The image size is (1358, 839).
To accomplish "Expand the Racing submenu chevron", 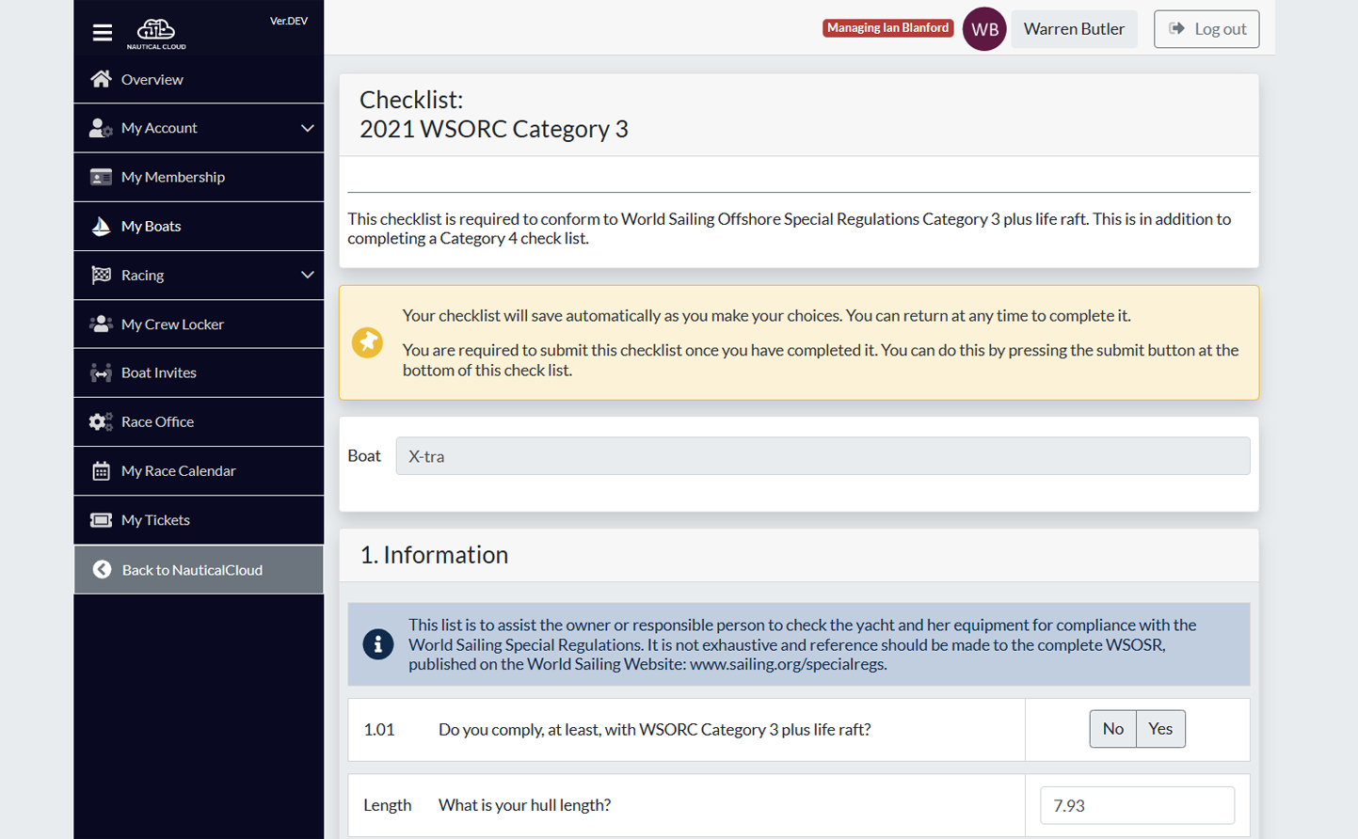I will pos(307,275).
